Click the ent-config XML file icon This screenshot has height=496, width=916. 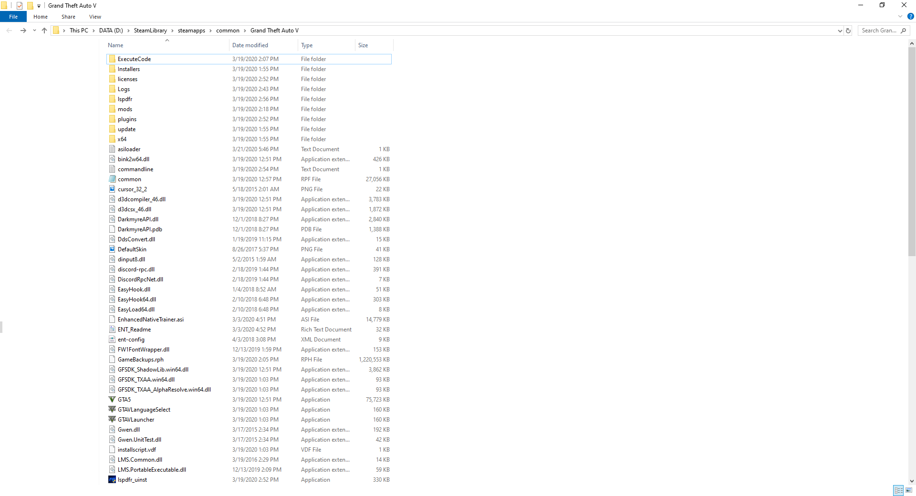coord(112,340)
